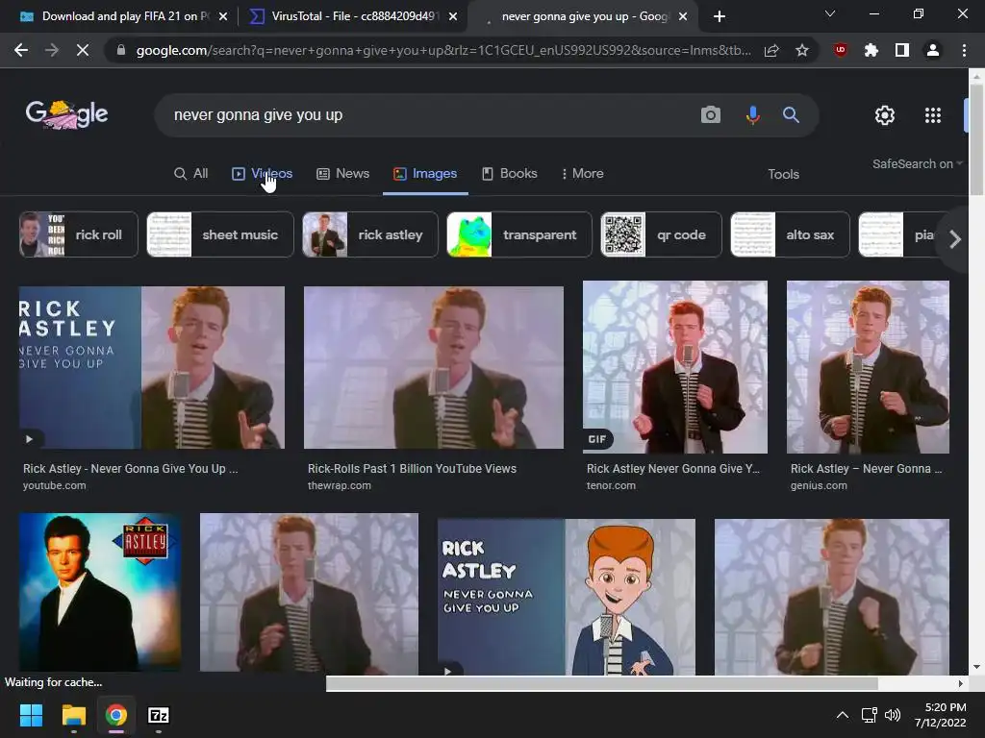
Task: Open the Chrome profile avatar
Action: click(x=933, y=50)
